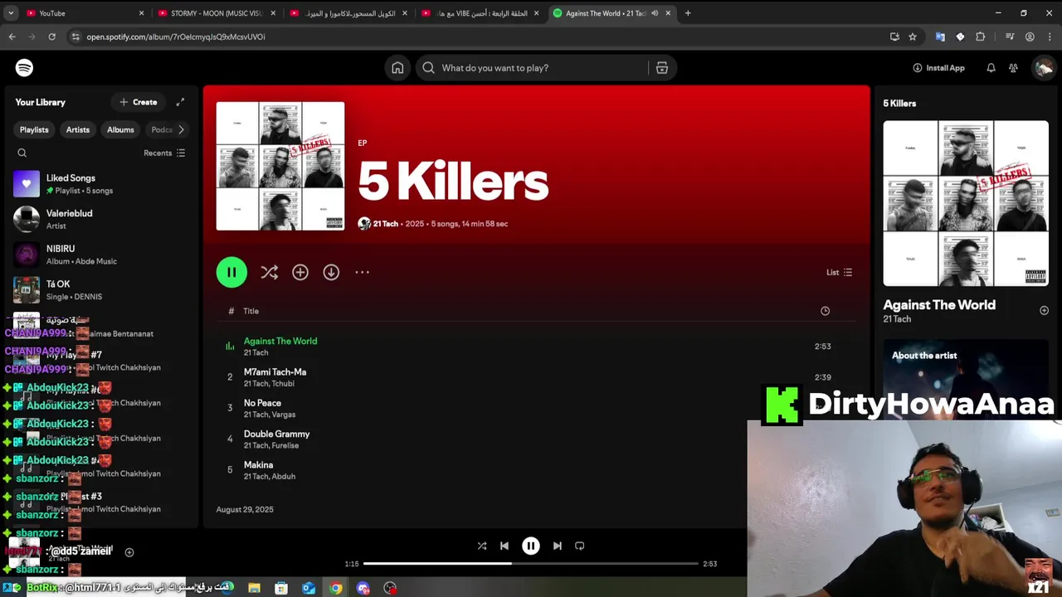Open artist Furelise link

(x=285, y=445)
